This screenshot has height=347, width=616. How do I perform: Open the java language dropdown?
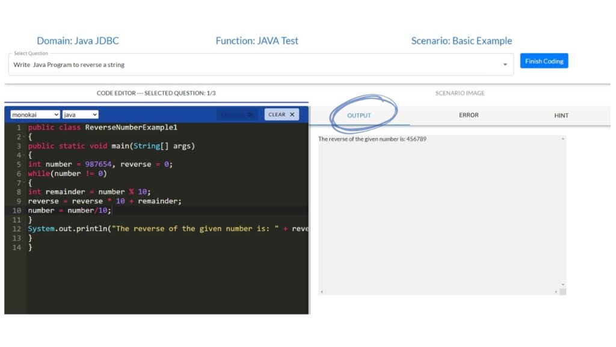(x=80, y=114)
